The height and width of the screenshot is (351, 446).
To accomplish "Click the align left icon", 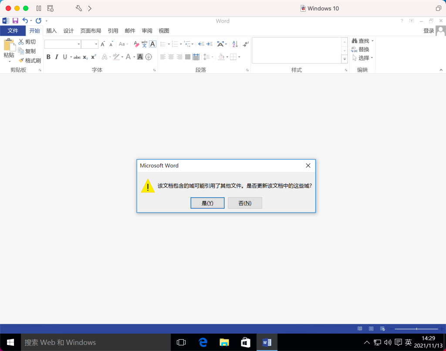I will [x=163, y=57].
